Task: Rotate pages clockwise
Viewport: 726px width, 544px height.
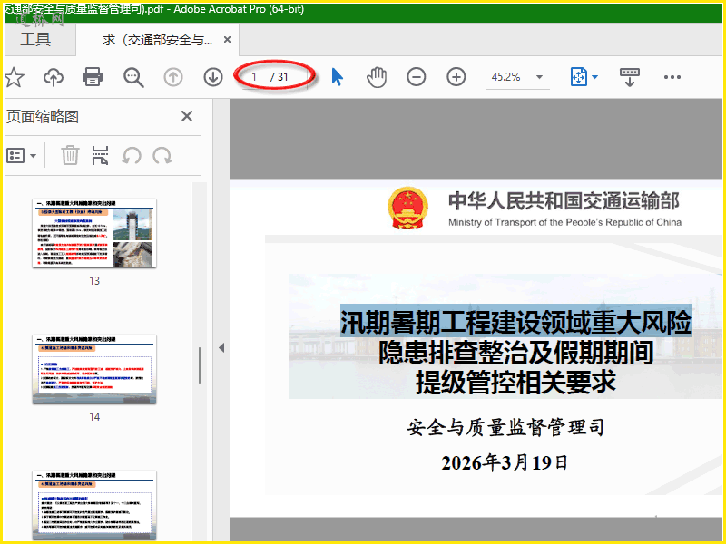Action: pyautogui.click(x=162, y=155)
